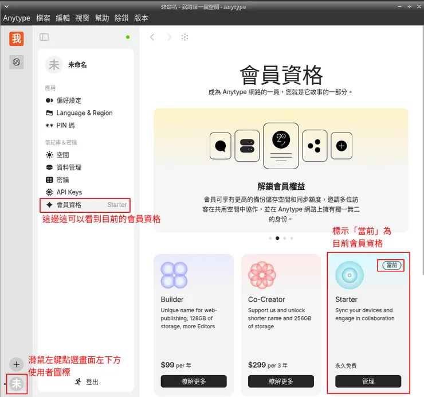Click the storage stack benefit icon
Screen dimensions: 424x397
[x=247, y=146]
